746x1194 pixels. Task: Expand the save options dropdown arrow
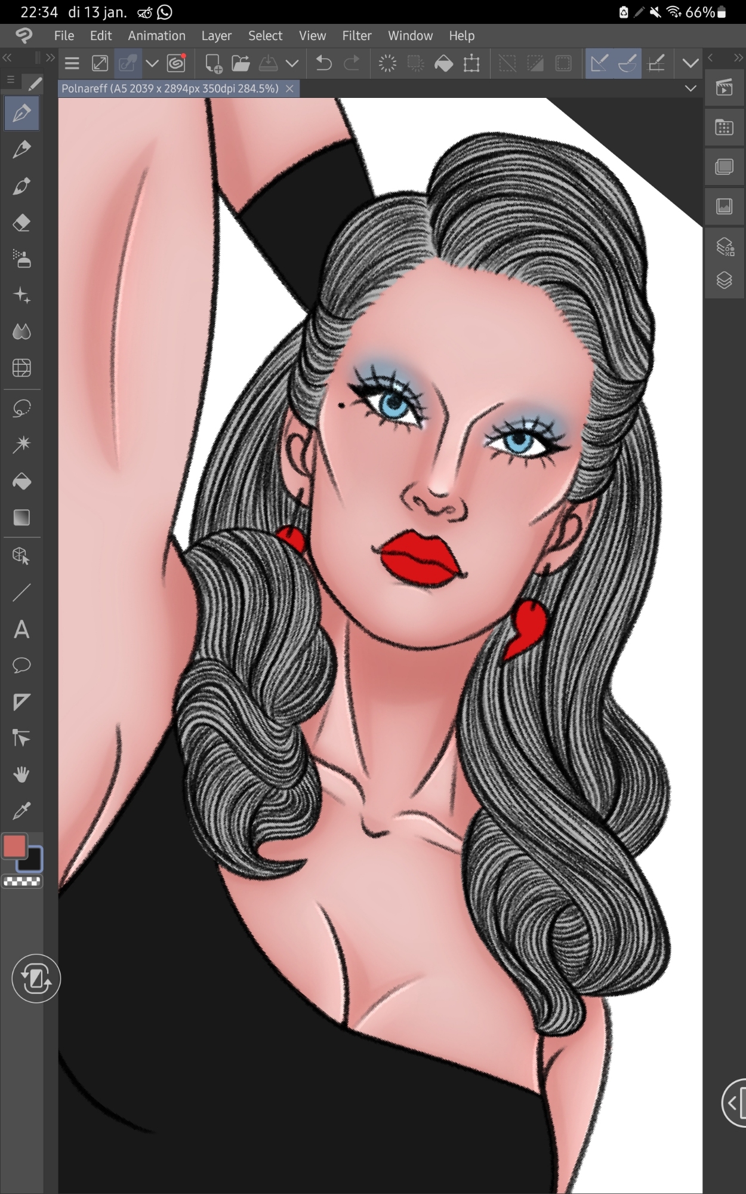click(292, 63)
